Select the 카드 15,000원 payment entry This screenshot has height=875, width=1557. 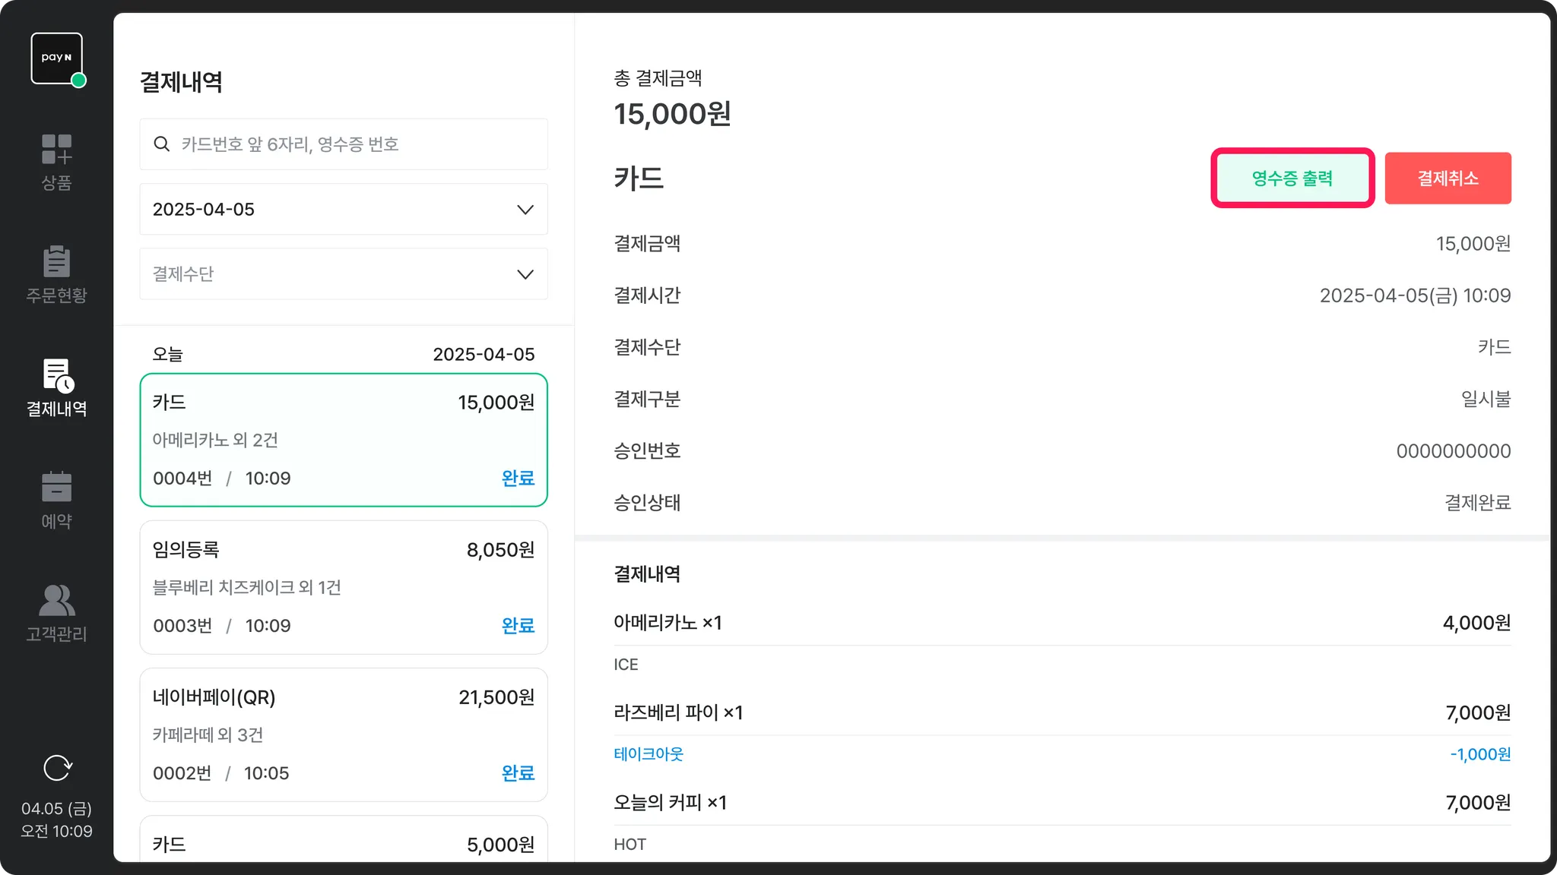tap(343, 440)
